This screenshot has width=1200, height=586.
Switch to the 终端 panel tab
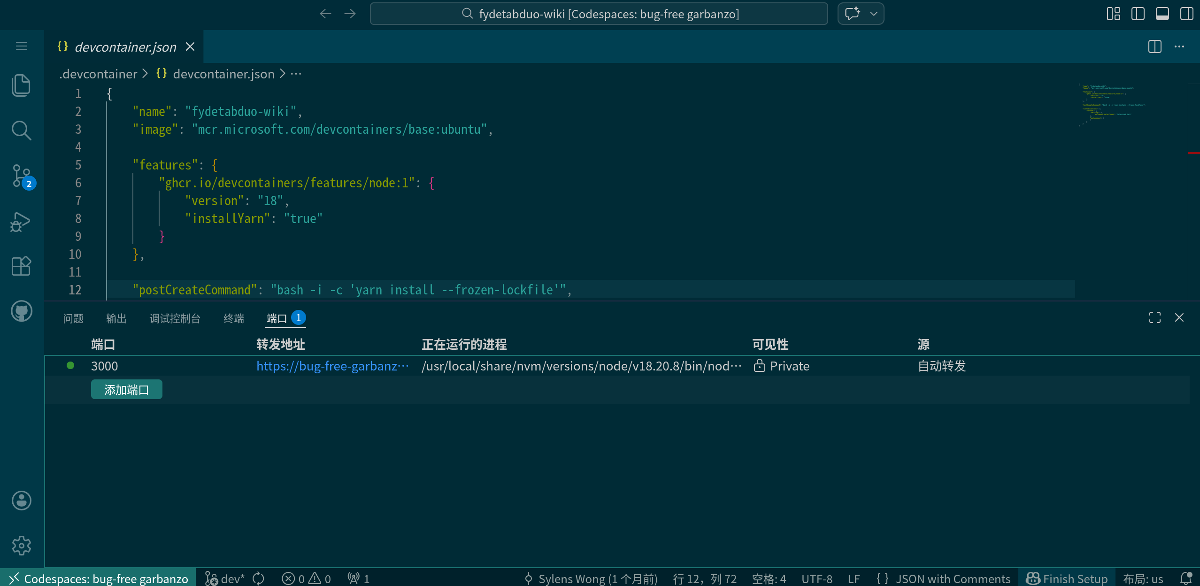click(233, 318)
